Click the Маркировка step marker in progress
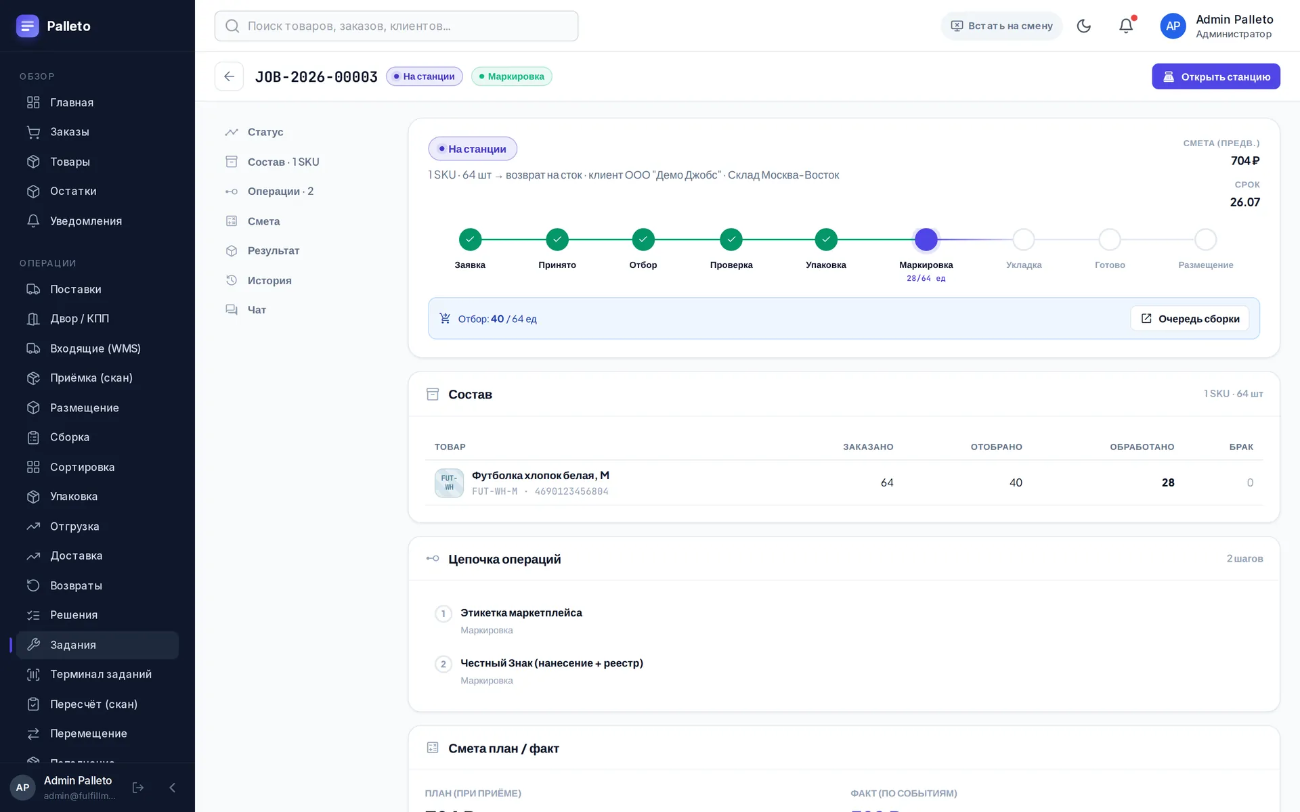 926,240
